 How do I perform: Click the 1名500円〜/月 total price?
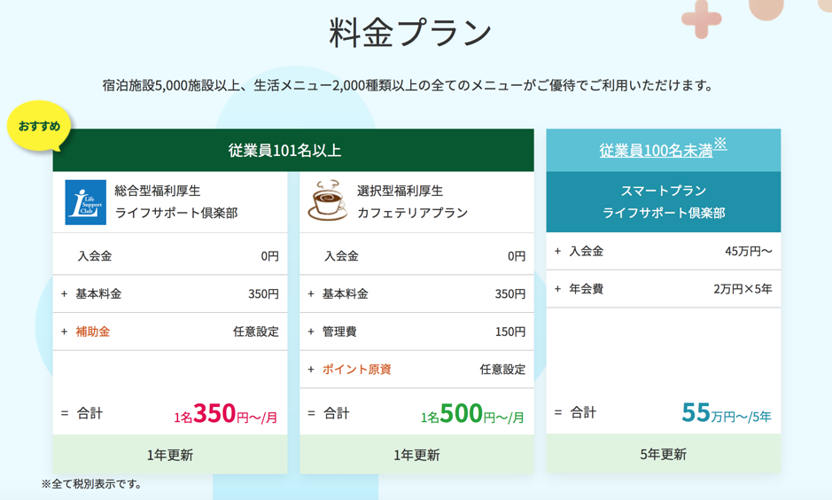[472, 414]
